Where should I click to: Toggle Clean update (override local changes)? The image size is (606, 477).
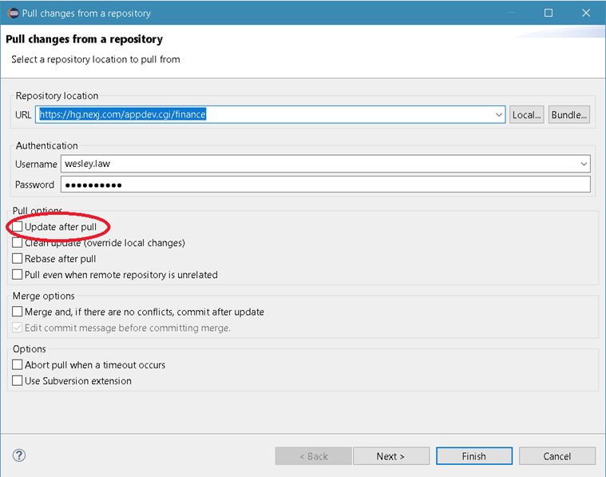point(18,243)
